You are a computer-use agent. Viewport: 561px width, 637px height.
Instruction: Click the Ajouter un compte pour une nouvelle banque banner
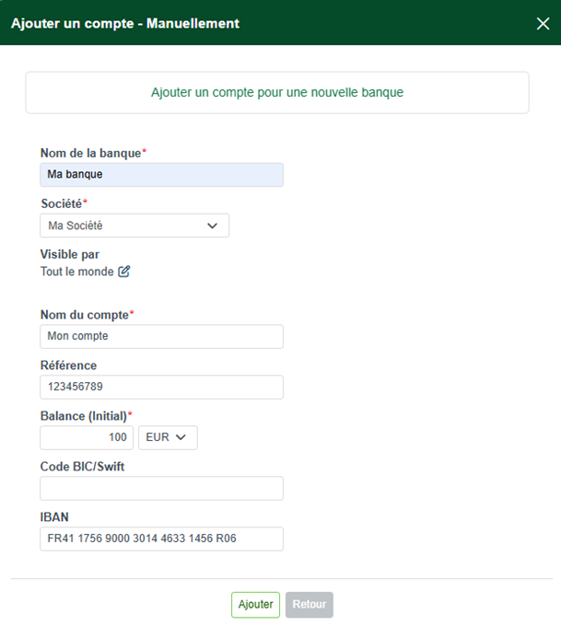point(277,93)
